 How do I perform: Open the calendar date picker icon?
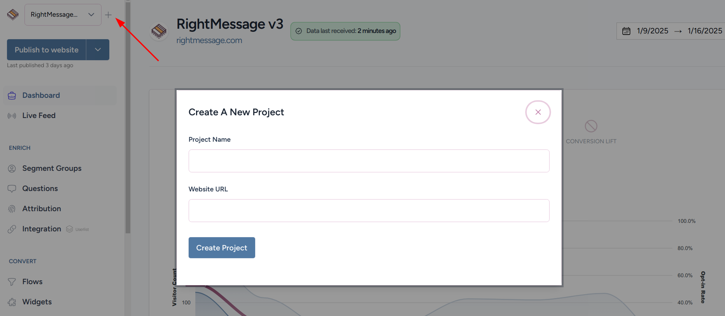click(626, 31)
